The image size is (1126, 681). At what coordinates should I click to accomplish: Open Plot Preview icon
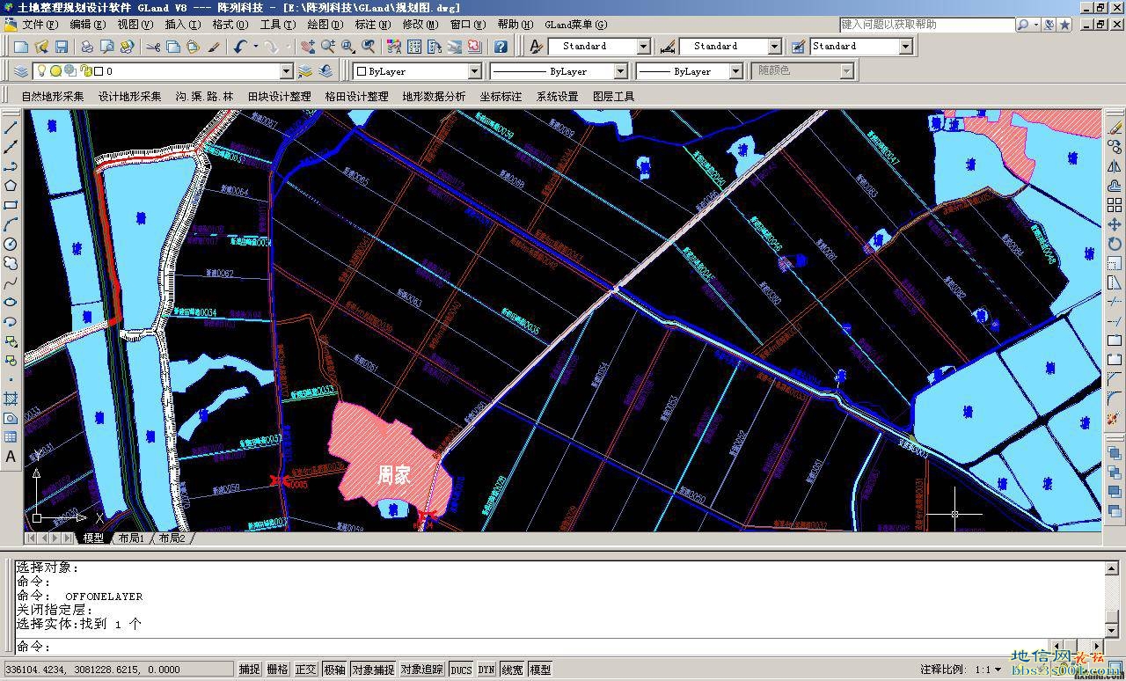click(x=107, y=47)
